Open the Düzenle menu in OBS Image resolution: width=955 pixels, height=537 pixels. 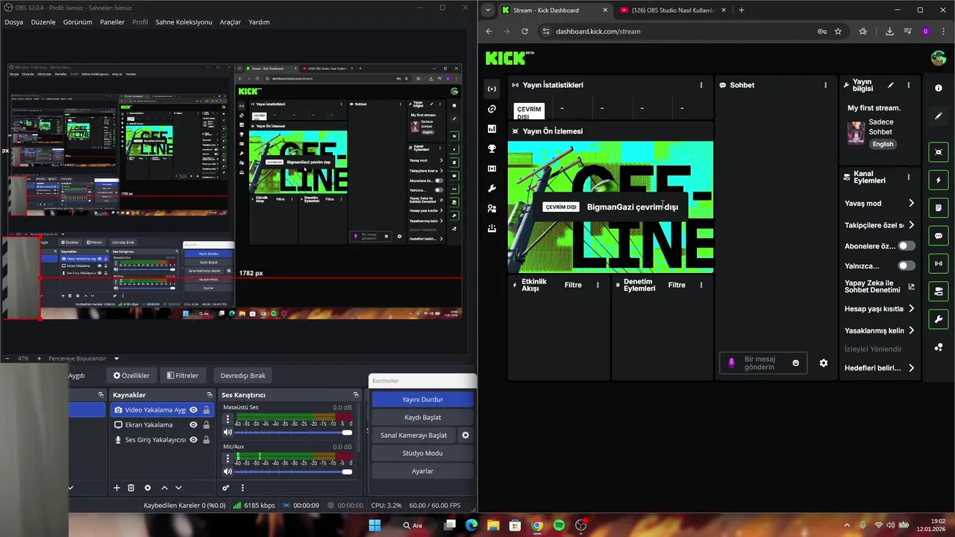pos(43,22)
